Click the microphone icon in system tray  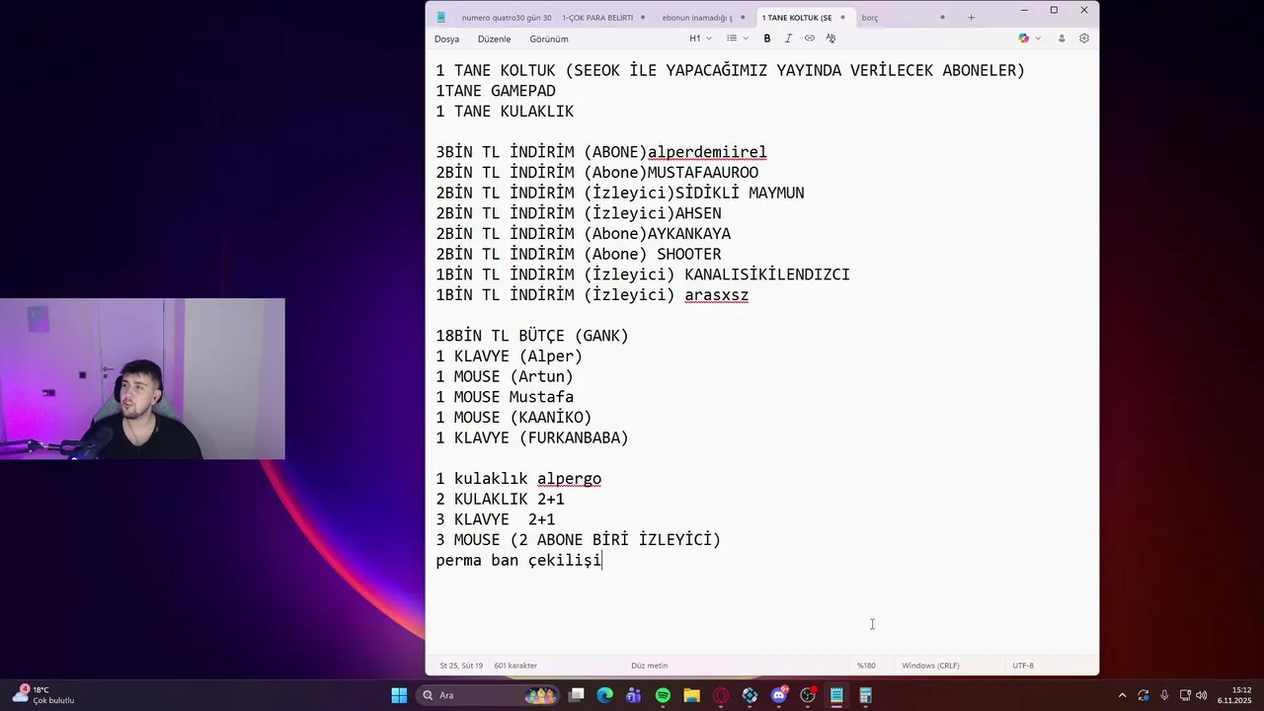1164,695
